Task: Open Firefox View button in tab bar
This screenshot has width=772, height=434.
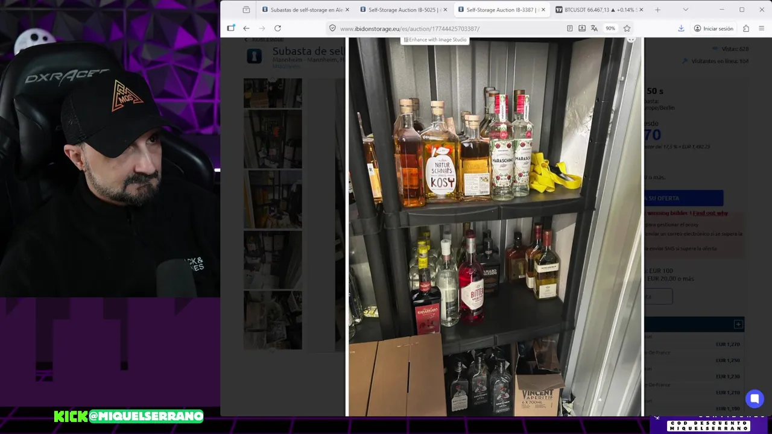Action: (x=246, y=10)
